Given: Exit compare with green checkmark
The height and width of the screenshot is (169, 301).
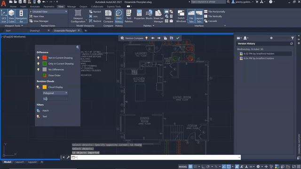Looking at the screenshot, I should click(x=178, y=38).
